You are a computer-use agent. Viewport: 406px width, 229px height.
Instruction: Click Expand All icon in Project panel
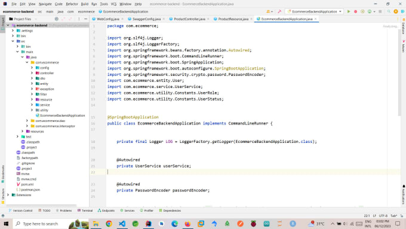click(x=63, y=19)
